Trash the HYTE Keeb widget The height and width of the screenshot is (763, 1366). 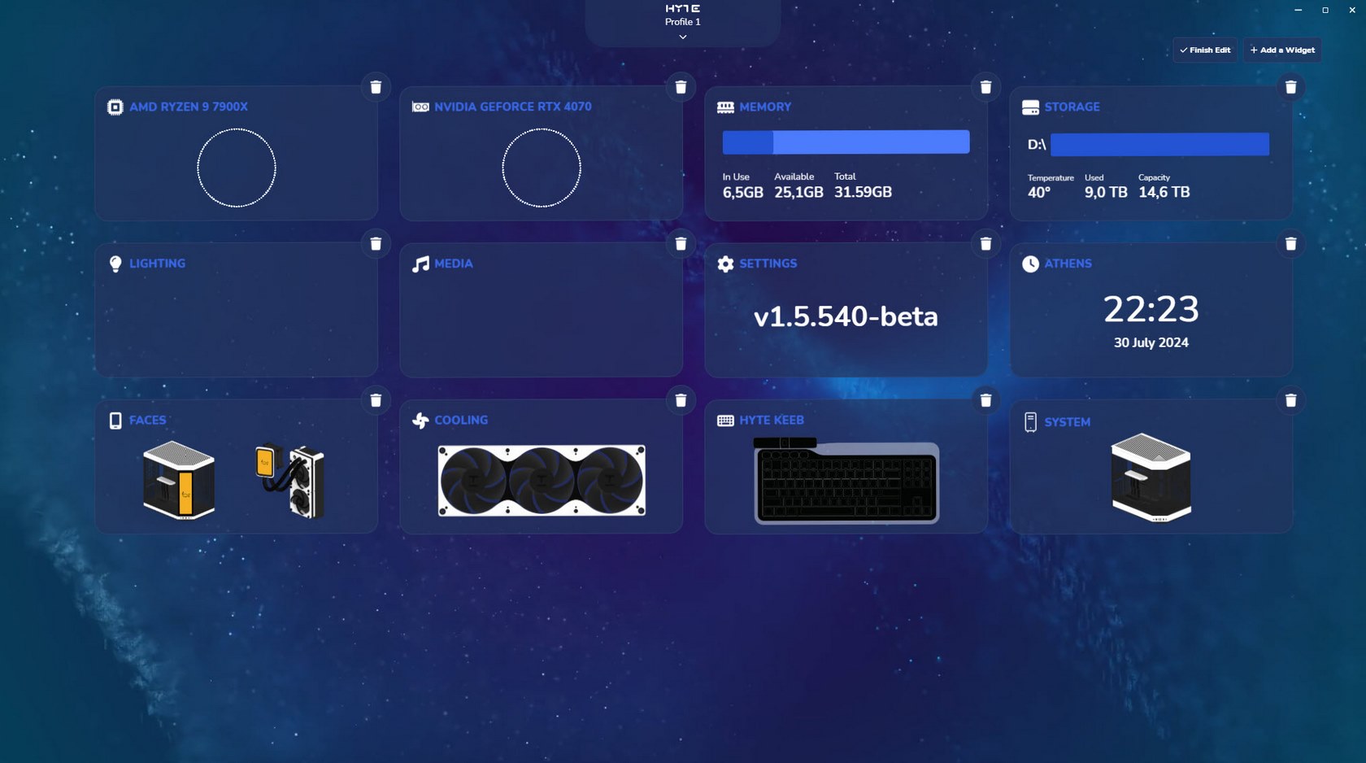tap(985, 400)
